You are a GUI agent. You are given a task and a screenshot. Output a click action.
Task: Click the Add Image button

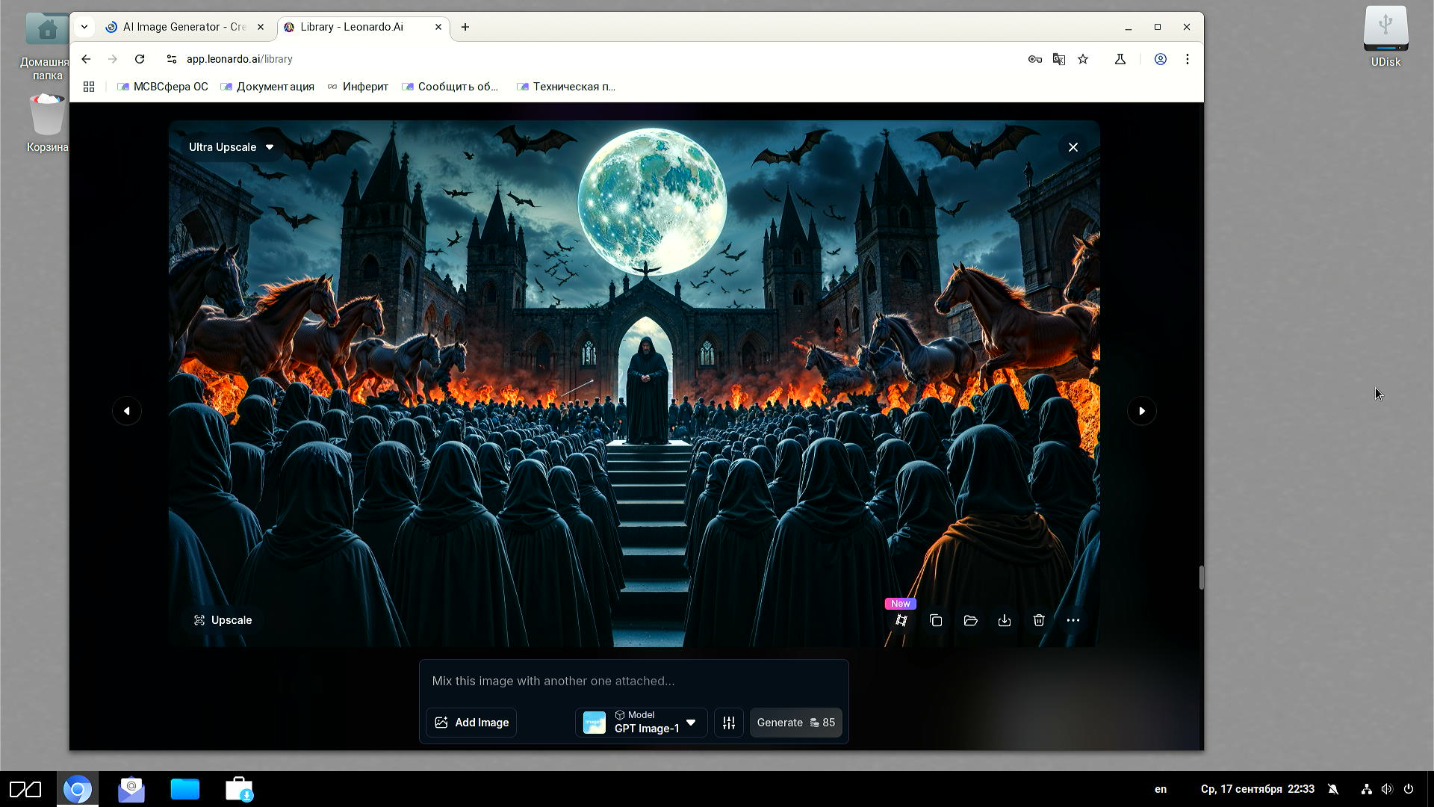click(x=471, y=723)
